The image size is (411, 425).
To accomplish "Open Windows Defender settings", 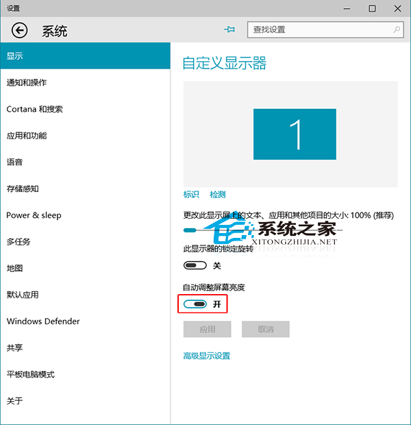I will click(x=43, y=321).
